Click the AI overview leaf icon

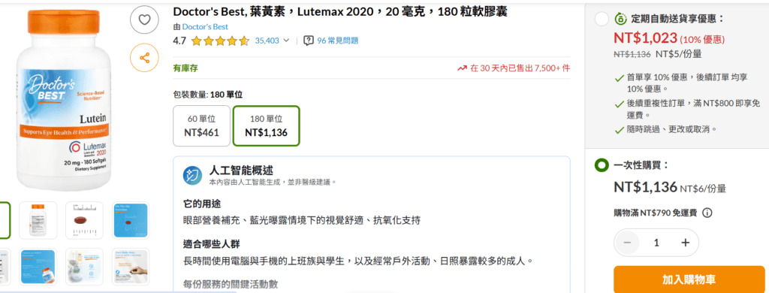click(x=193, y=175)
